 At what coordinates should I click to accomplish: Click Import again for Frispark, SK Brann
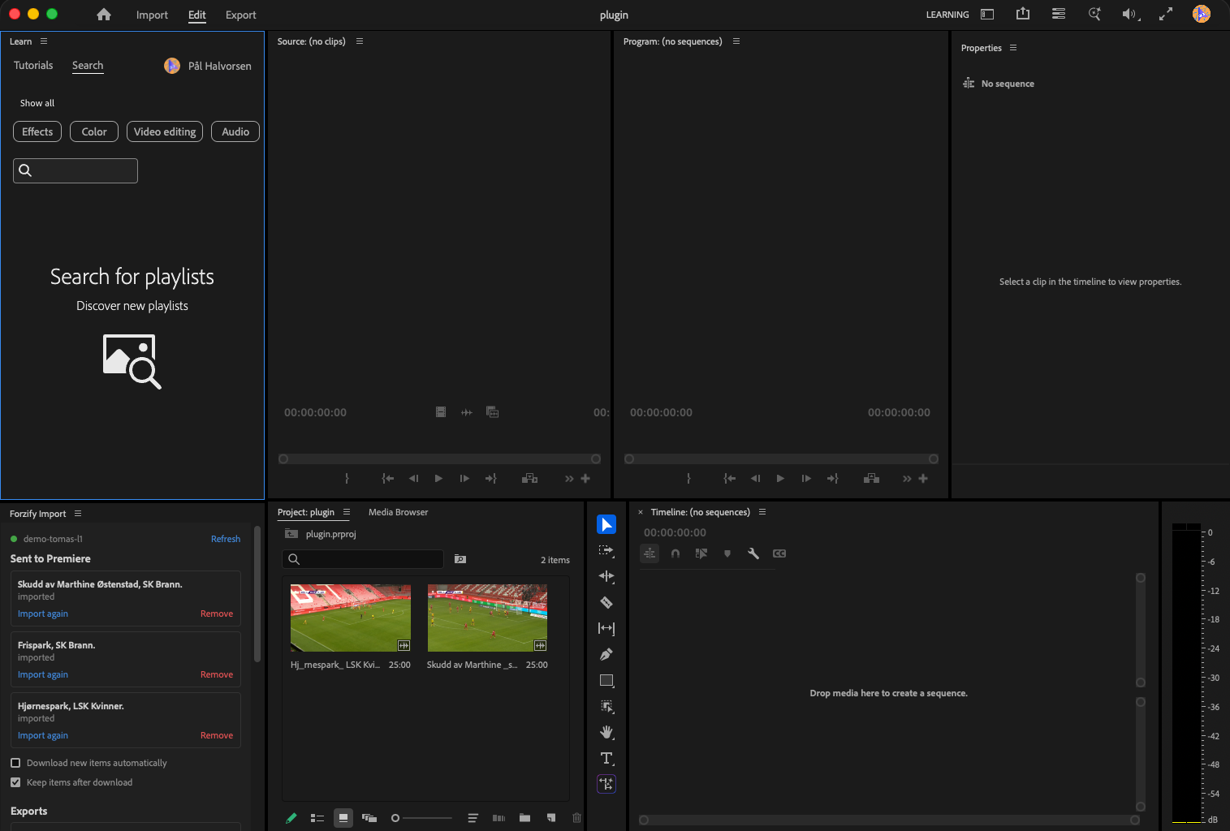[43, 674]
